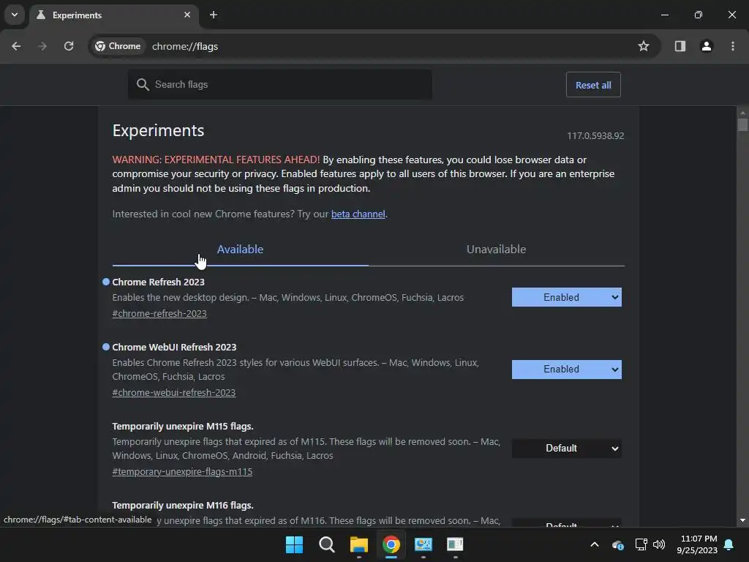Click the Chrome site info chip
Viewport: 749px width, 562px height.
pos(118,46)
